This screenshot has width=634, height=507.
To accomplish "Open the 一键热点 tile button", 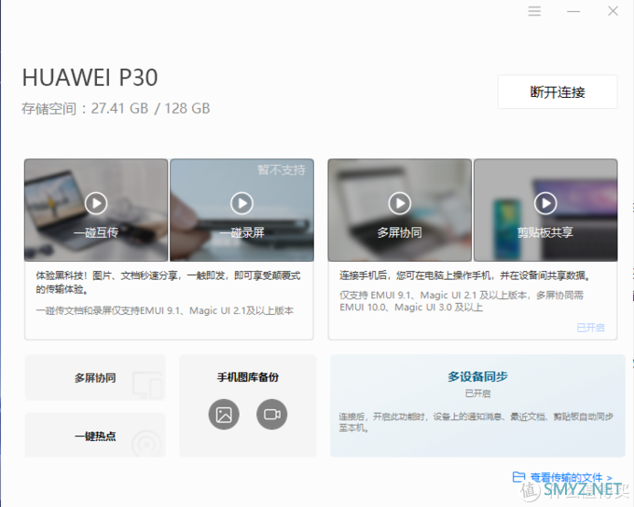I will click(95, 435).
